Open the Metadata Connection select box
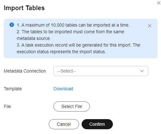 (101, 71)
